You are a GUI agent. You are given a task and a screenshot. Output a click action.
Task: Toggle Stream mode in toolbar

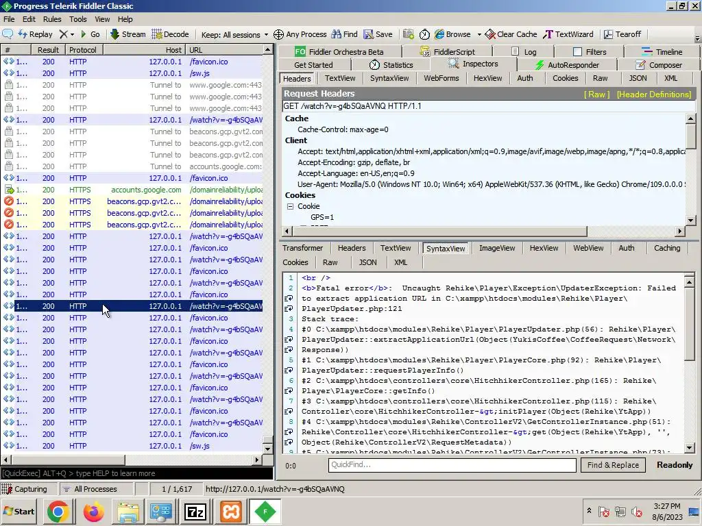(x=128, y=34)
